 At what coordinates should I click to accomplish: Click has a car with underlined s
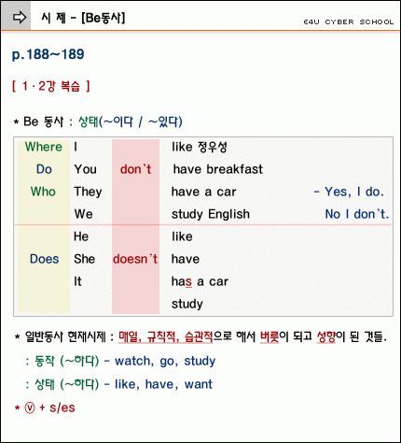tap(200, 281)
